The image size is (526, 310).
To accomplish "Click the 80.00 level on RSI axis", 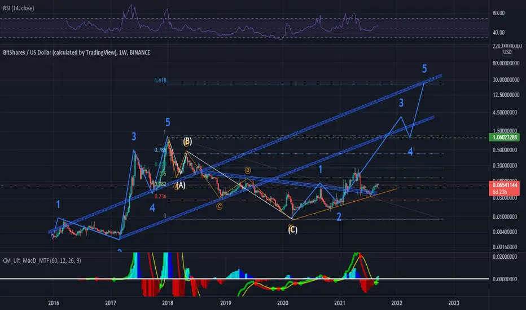I will pyautogui.click(x=498, y=13).
